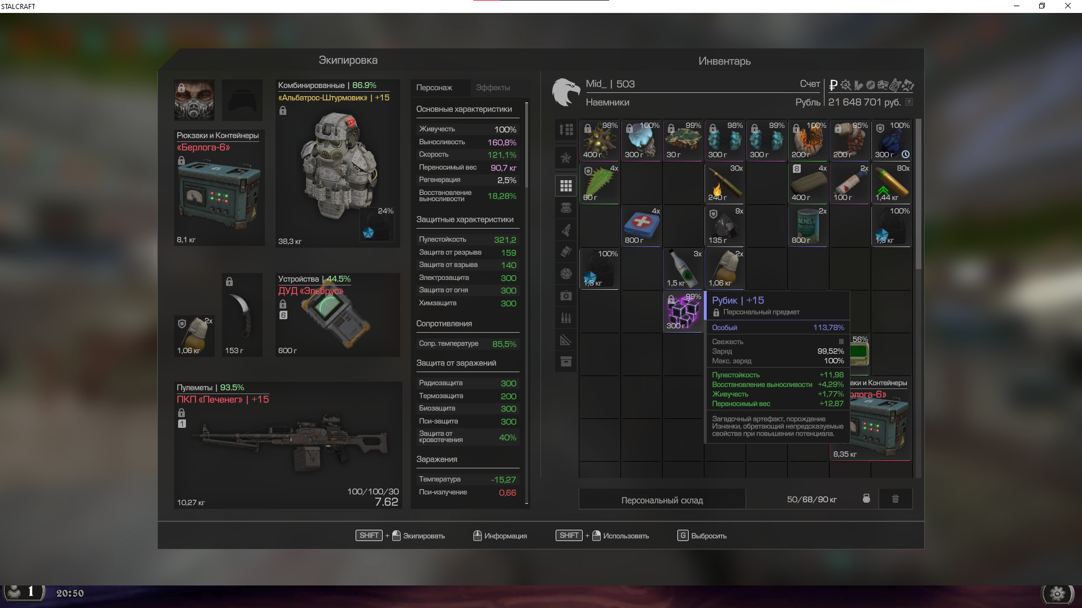Select the dark ore chunk 9x
Screen dimensions: 1082x608
pos(725,226)
